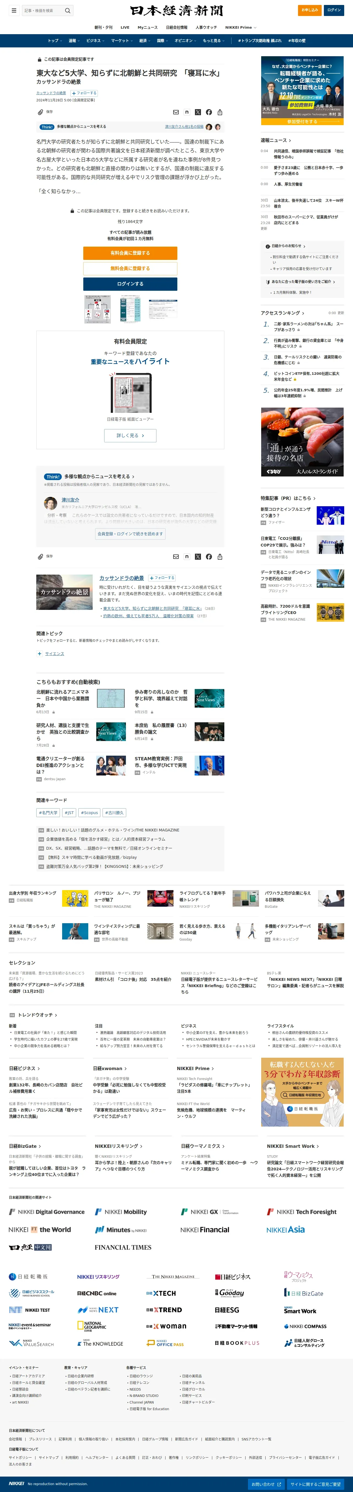Viewport: 353px width, 1492px height.
Task: Expand 速報 navigation dropdown
Action: coord(74,41)
